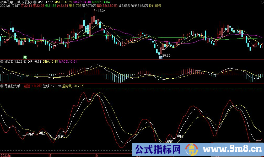Click the 超短: 19.257 value
Viewport: 264px width, 157px height.
(33, 86)
